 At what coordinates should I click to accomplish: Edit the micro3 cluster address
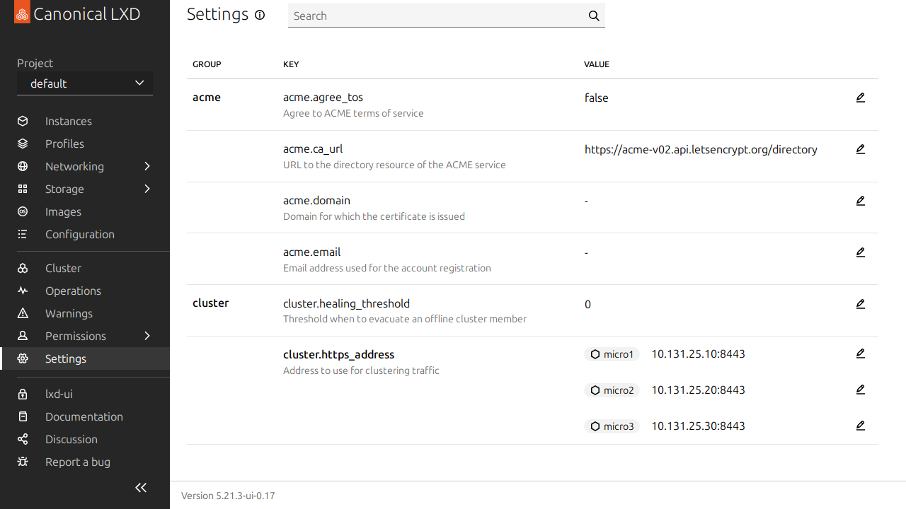(860, 426)
